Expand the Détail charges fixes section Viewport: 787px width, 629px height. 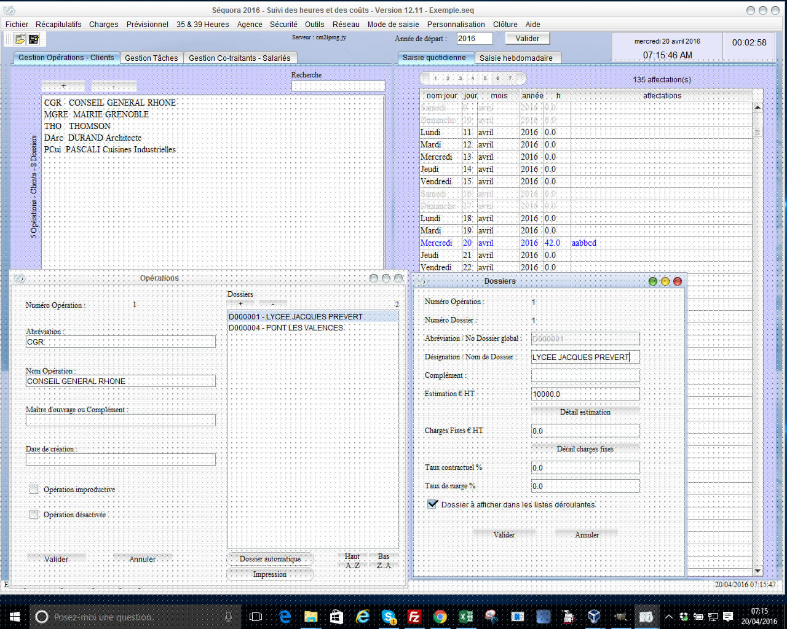click(585, 449)
